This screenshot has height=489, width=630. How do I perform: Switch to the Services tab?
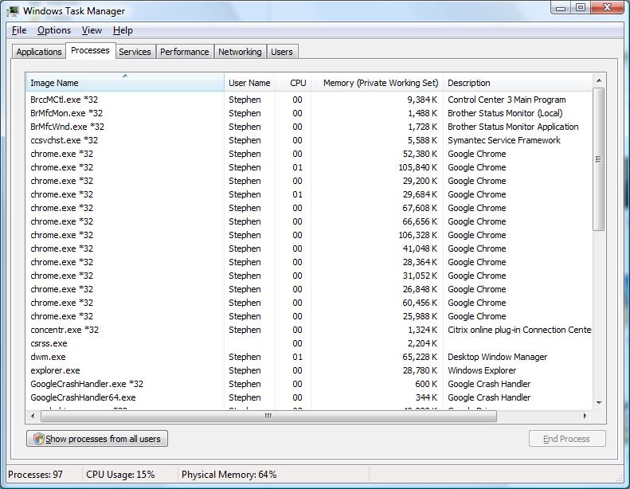coord(135,52)
